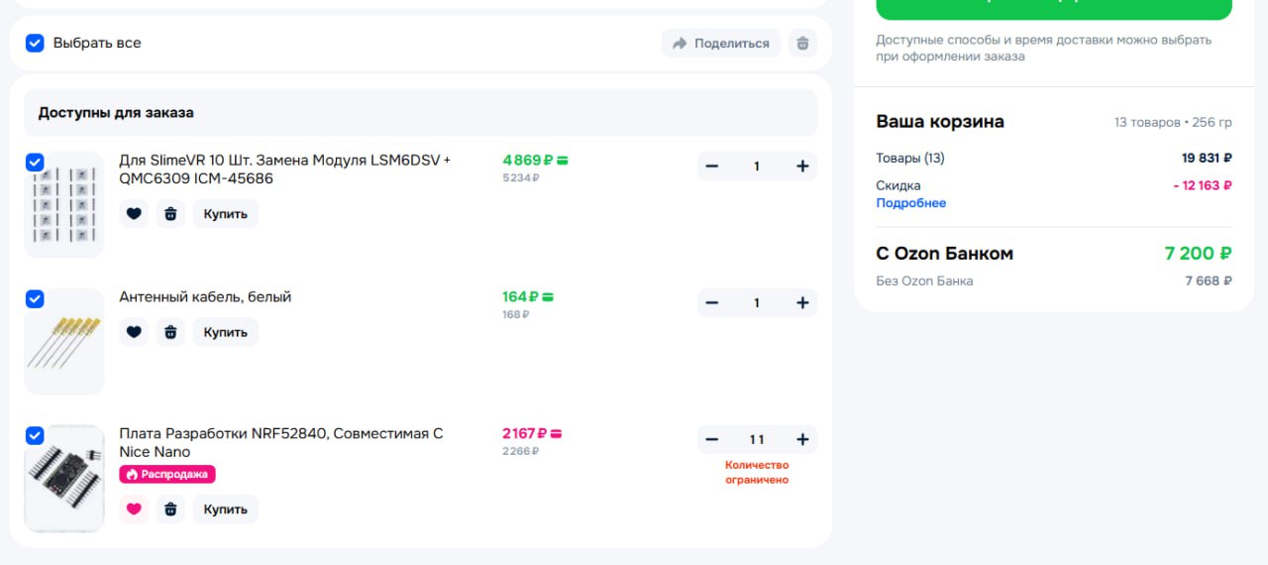Increase SlimeVR module quantity
The height and width of the screenshot is (565, 1268).
802,167
